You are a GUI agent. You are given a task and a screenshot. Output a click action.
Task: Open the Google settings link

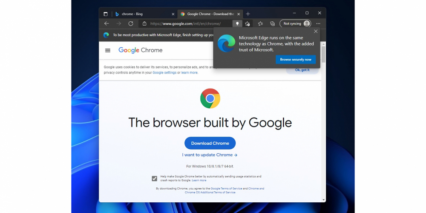click(164, 72)
